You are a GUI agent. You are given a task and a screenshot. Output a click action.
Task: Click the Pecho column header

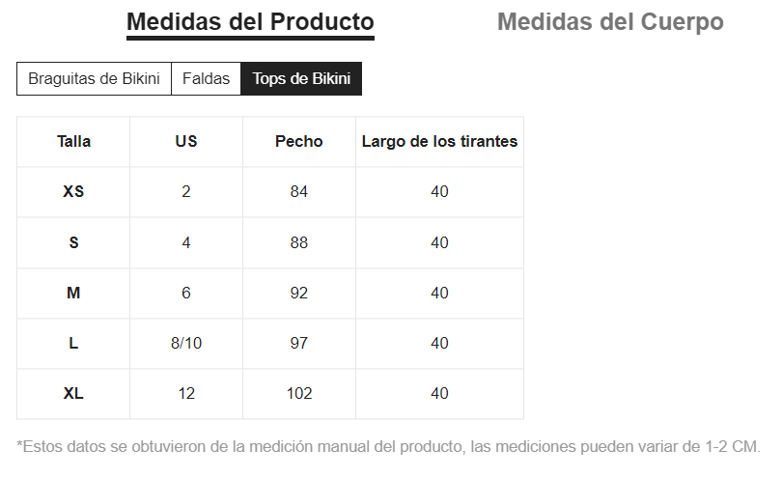coord(299,141)
